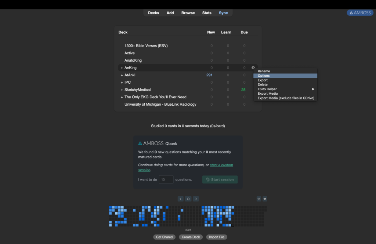Expand the AnKing deck
This screenshot has width=376, height=244.
(x=122, y=68)
